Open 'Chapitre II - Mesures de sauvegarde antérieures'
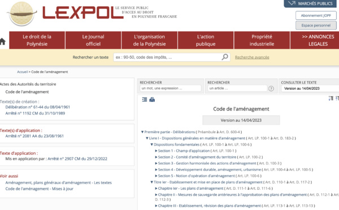Screen dimensions: 339x210 coord(232,195)
